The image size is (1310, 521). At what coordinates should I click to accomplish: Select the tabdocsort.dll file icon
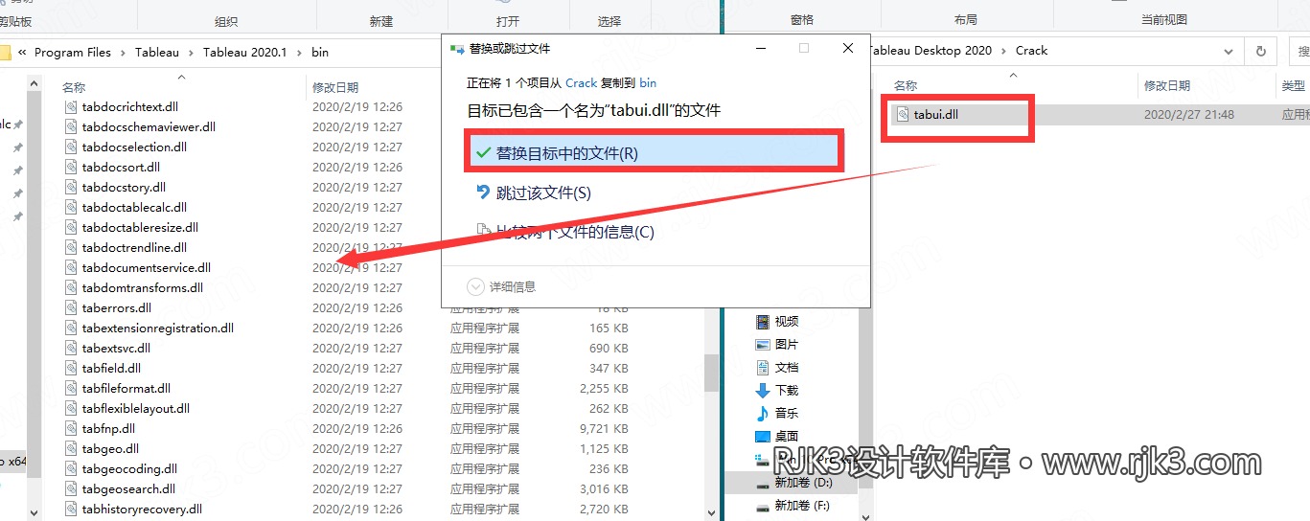coord(71,168)
